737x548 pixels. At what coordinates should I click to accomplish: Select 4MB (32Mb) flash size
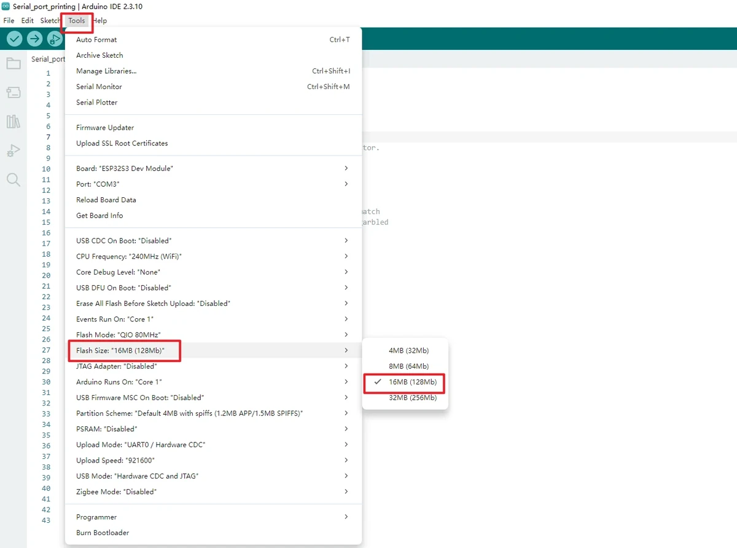click(x=405, y=350)
